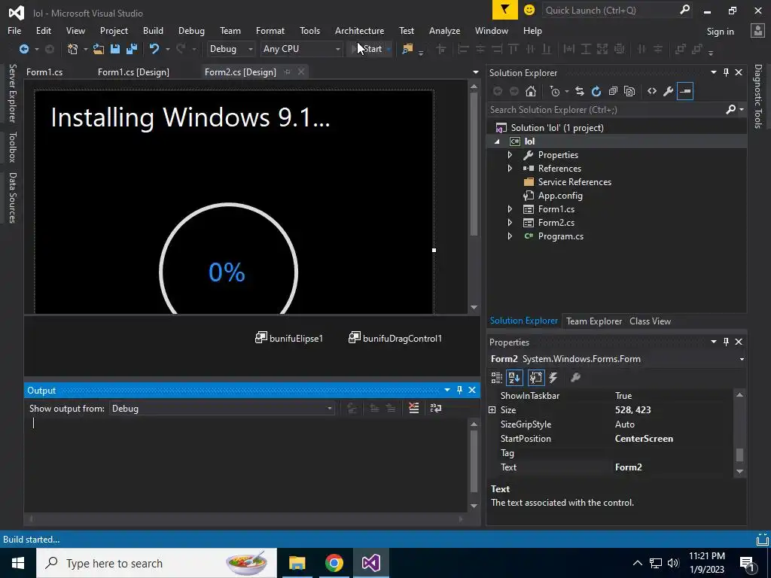
Task: Open the notifications flag icon
Action: tap(505, 10)
